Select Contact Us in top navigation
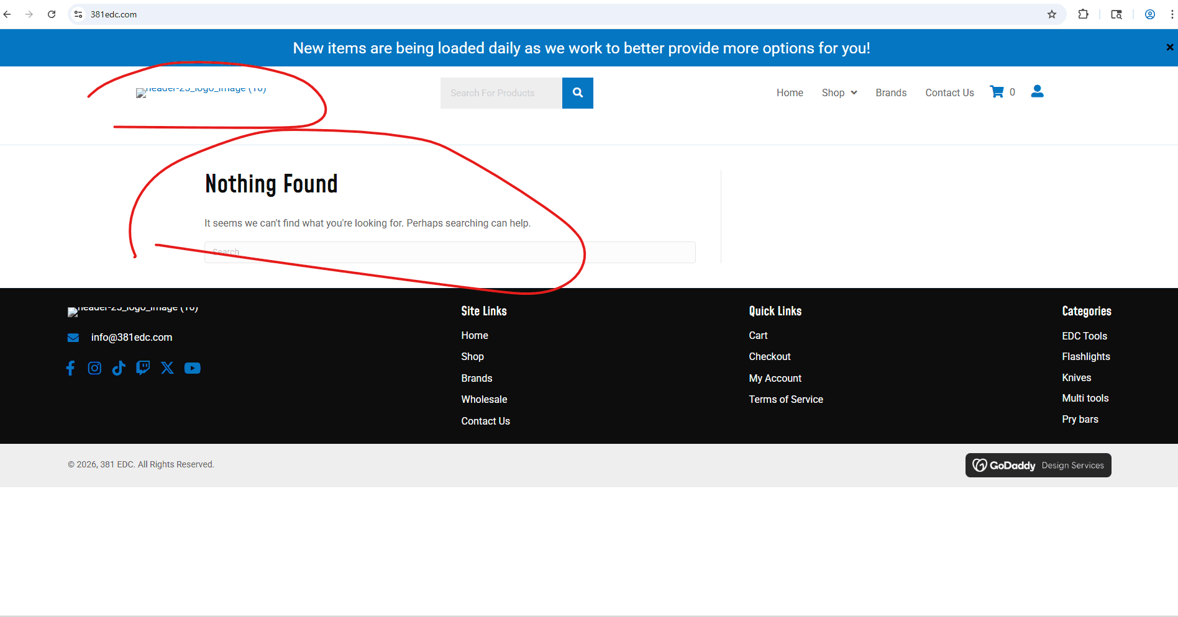The height and width of the screenshot is (617, 1178). click(949, 92)
